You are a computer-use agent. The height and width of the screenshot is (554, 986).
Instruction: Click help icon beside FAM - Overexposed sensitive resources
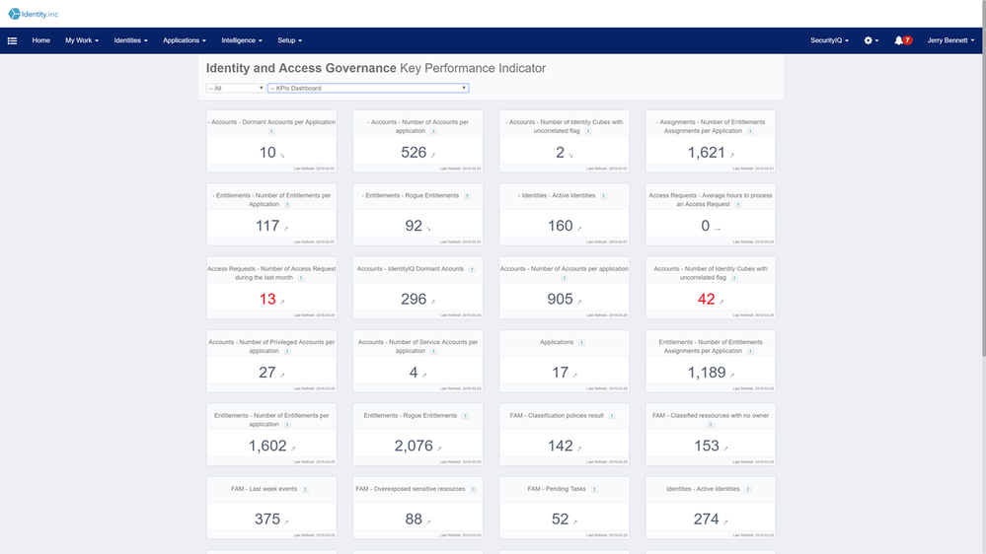click(472, 489)
